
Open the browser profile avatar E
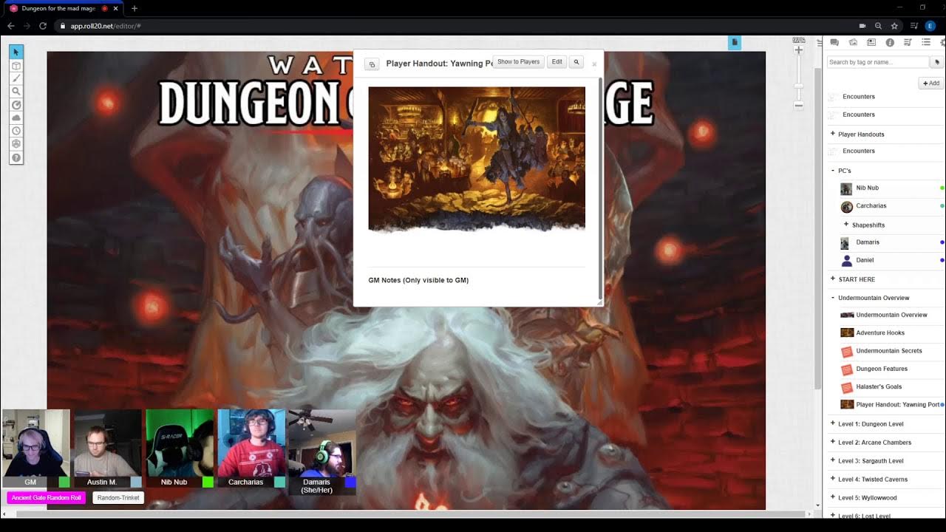[x=930, y=26]
